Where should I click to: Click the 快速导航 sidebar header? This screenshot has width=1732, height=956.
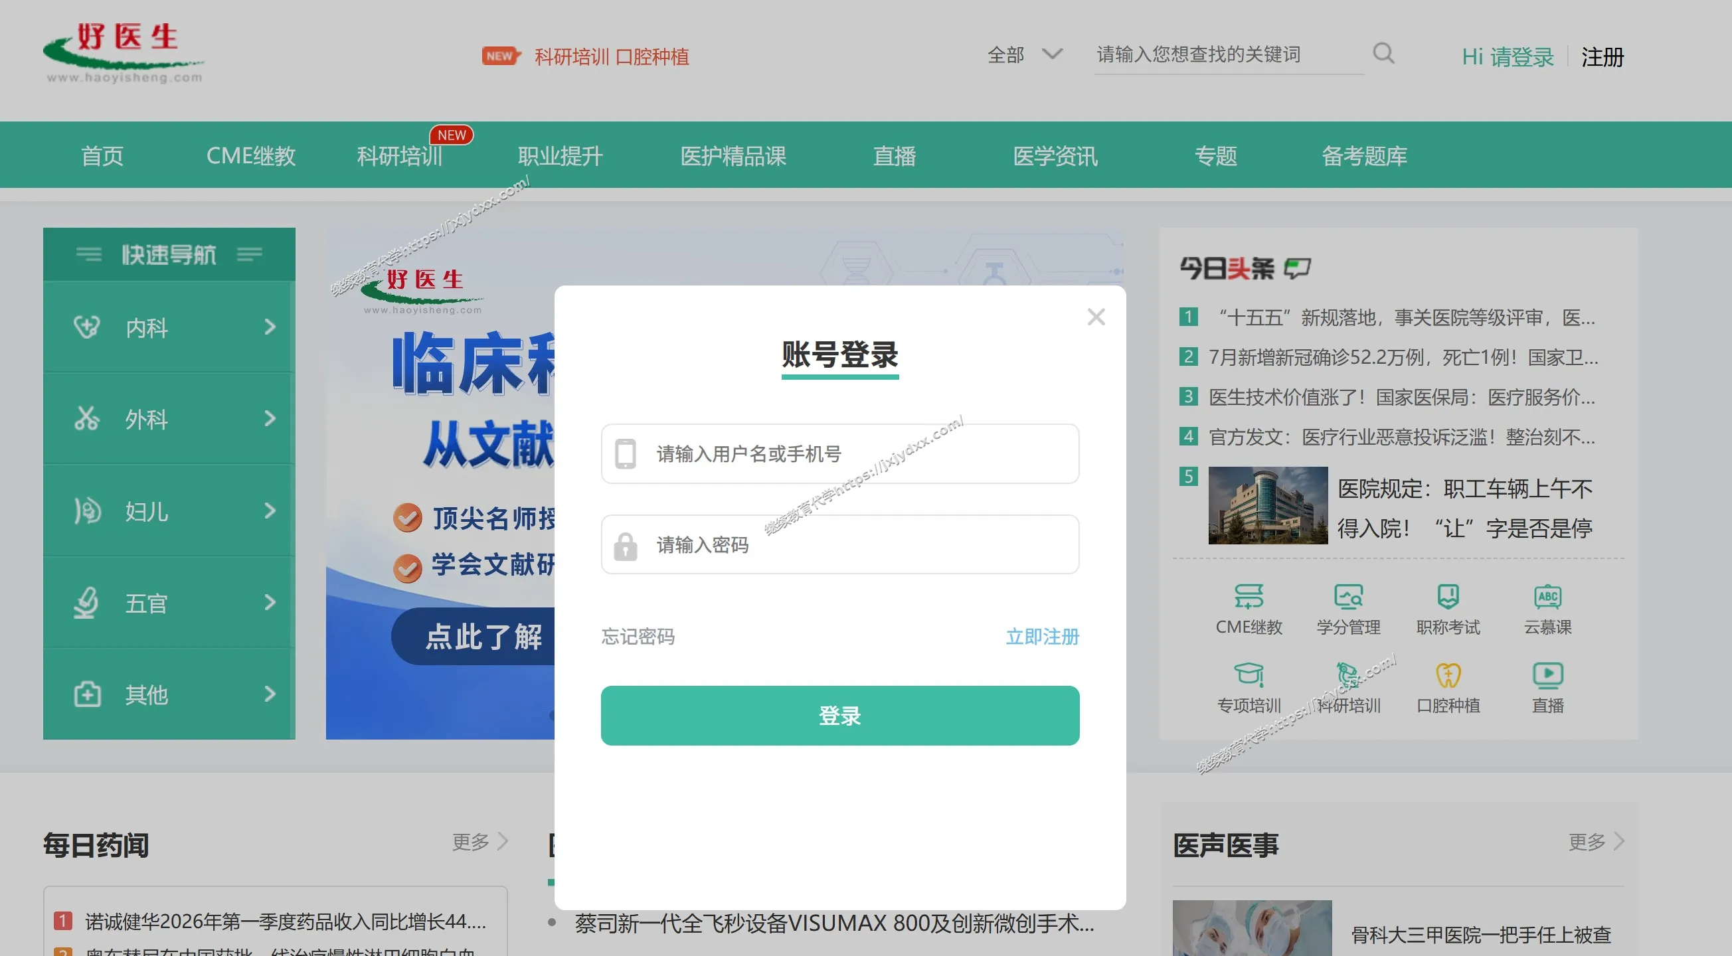tap(169, 254)
